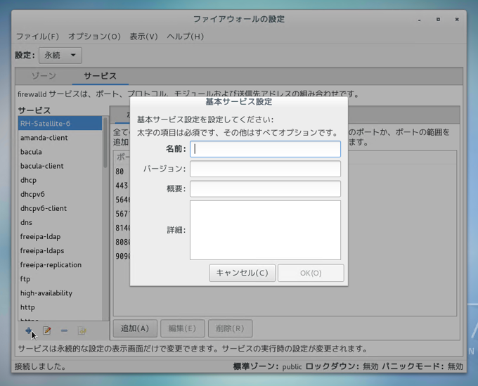Select port 443 in the port list
This screenshot has height=386, width=478.
click(x=122, y=186)
